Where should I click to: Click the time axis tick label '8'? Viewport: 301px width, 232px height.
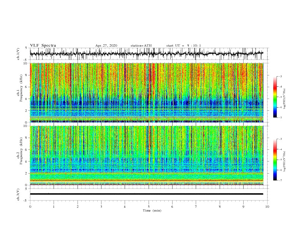click(220, 207)
